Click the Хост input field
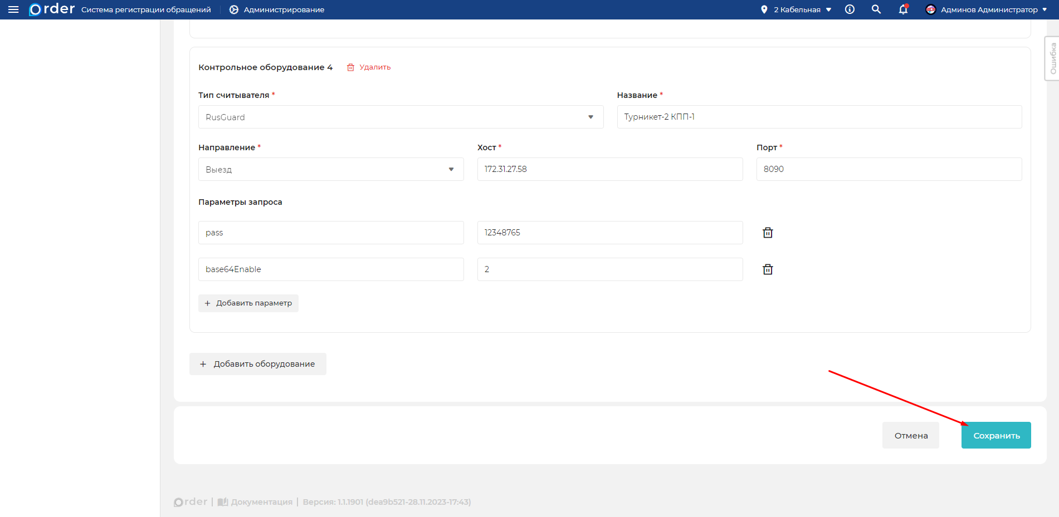This screenshot has height=517, width=1059. click(x=609, y=169)
